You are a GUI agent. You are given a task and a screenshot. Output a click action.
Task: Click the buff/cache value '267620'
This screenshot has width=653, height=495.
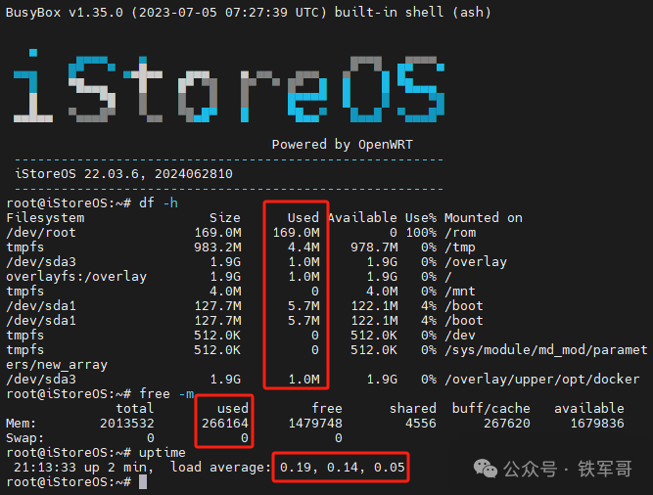point(507,423)
